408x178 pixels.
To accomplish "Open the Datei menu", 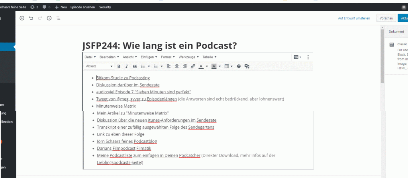I will (90, 57).
